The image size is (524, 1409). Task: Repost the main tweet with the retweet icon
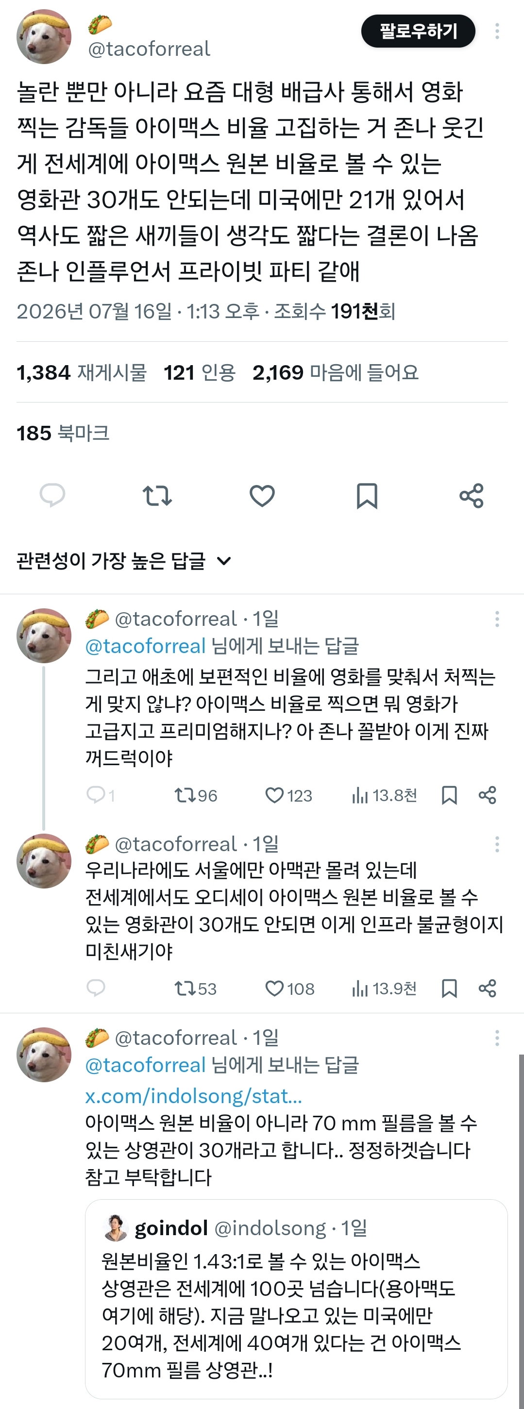coord(157,496)
